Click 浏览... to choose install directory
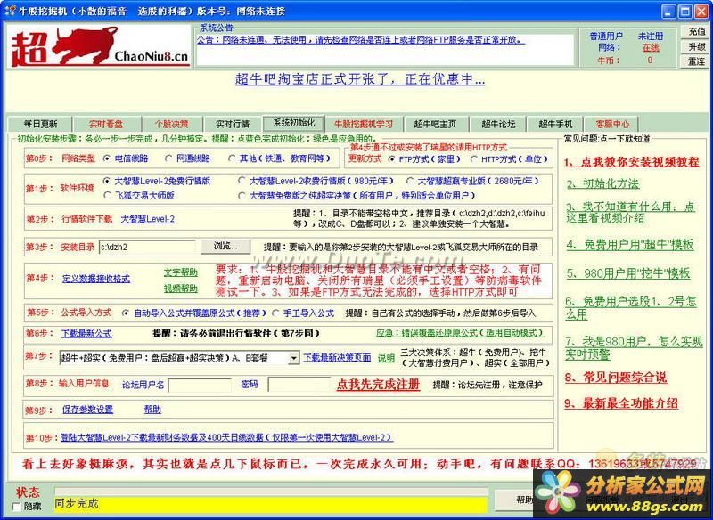 click(x=225, y=246)
